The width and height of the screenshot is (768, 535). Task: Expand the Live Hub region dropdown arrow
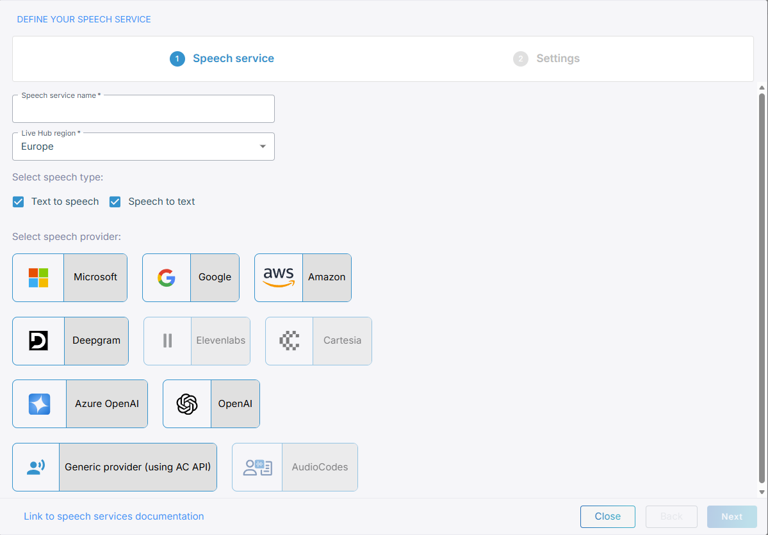coord(263,147)
